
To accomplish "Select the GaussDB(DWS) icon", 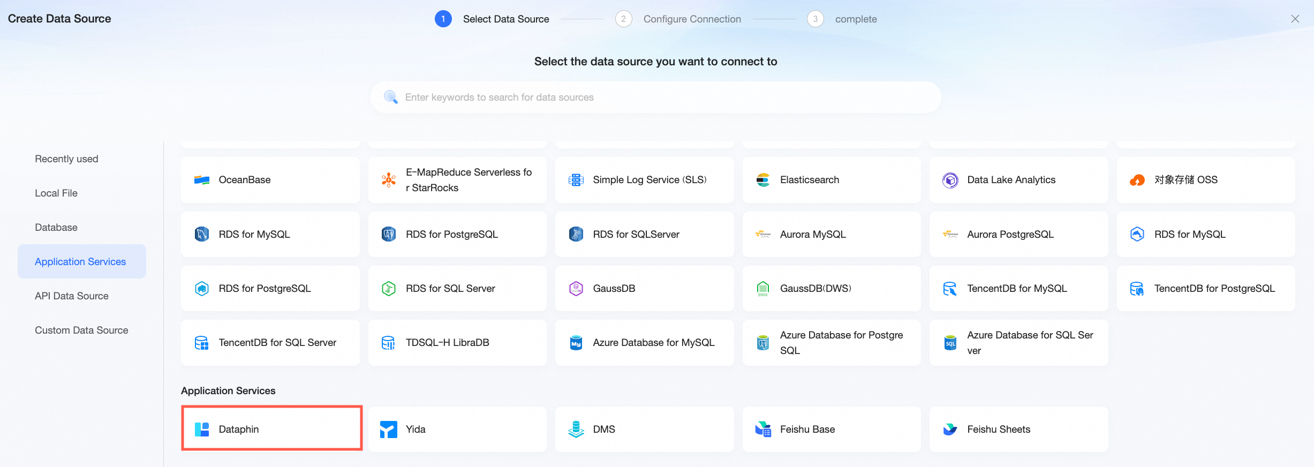I will (763, 289).
